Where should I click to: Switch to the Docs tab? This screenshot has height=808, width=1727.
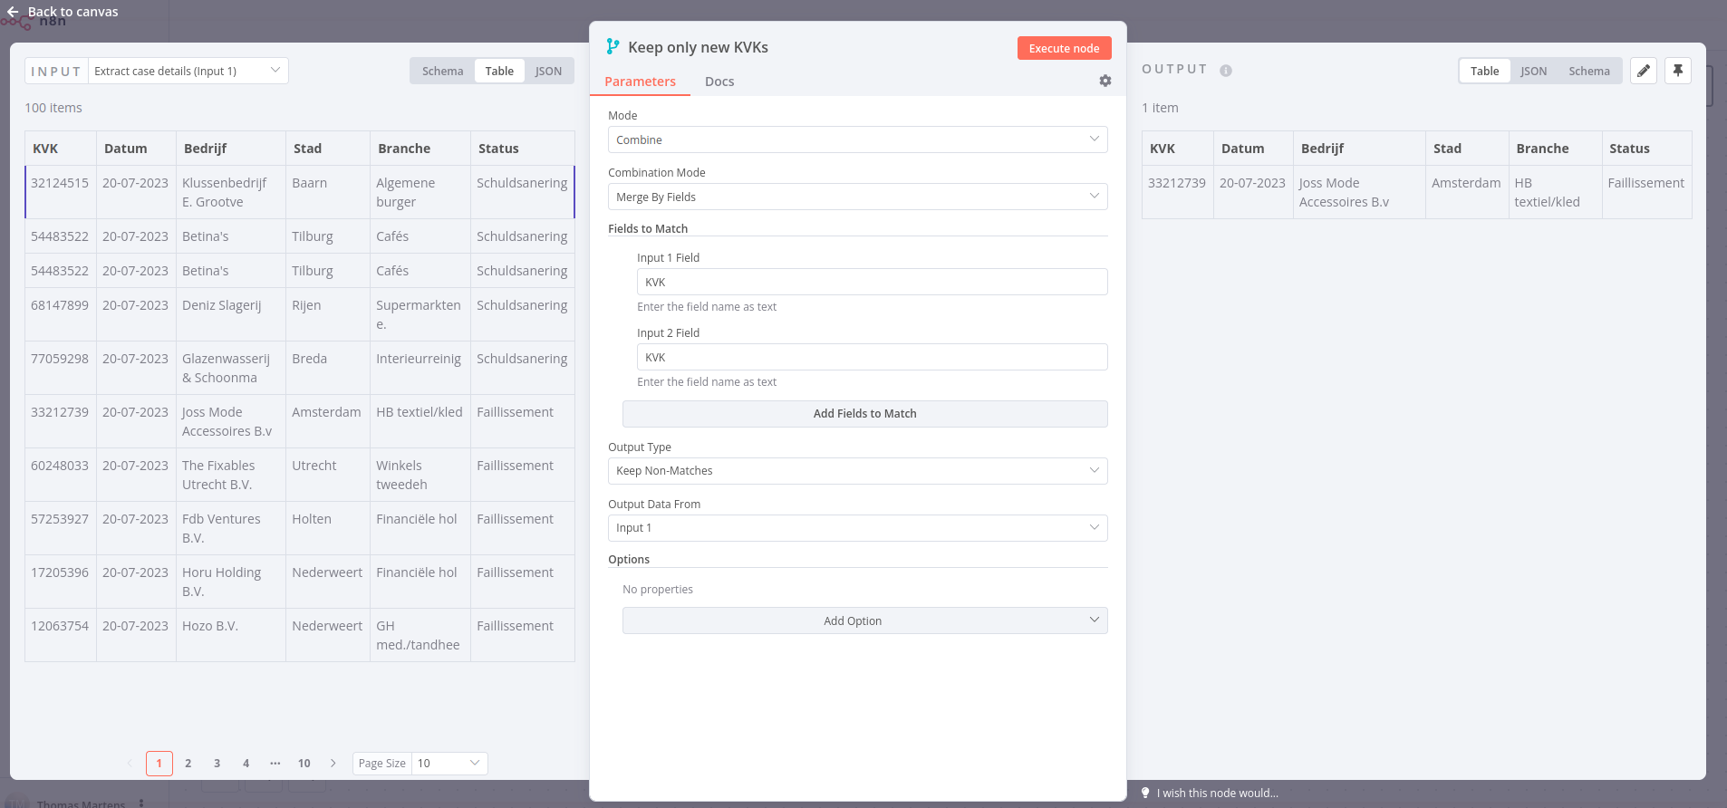coord(719,82)
